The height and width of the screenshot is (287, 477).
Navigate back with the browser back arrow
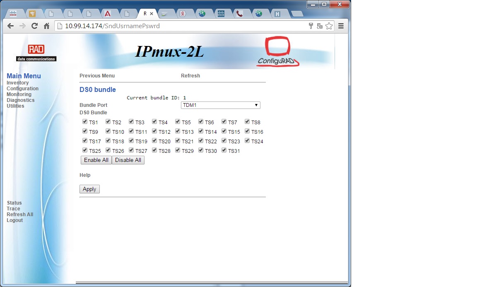click(10, 26)
